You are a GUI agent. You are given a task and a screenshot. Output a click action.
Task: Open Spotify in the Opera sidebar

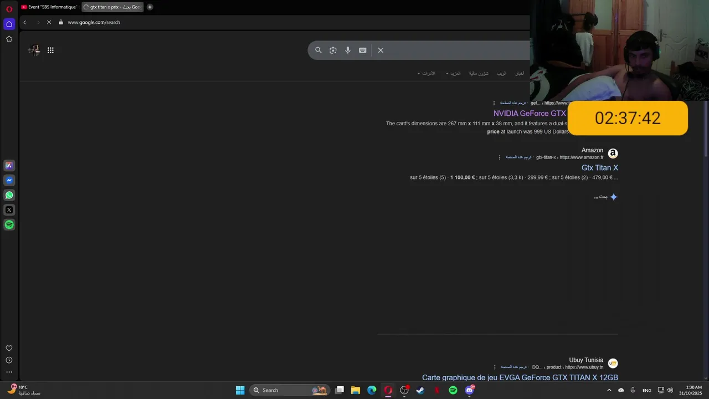9,224
